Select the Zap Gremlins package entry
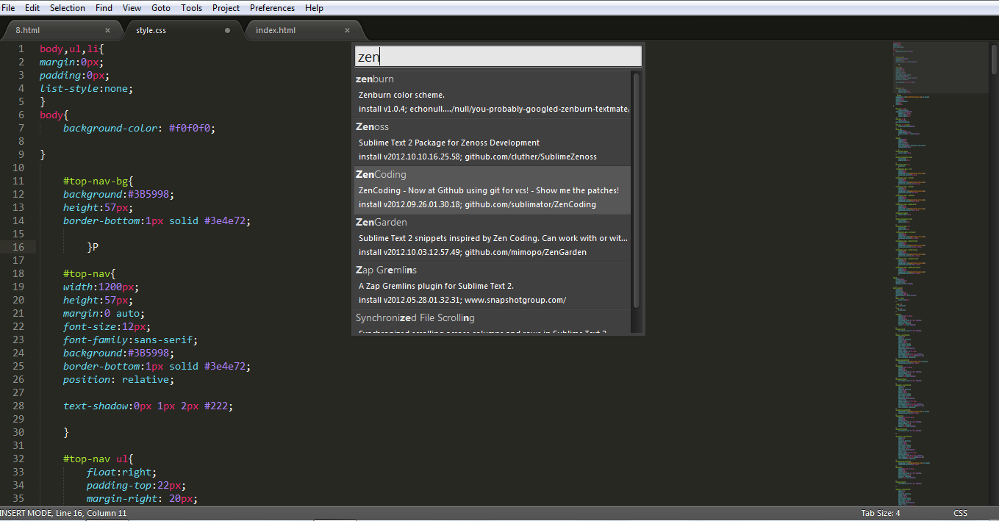999x521 pixels. tap(485, 284)
